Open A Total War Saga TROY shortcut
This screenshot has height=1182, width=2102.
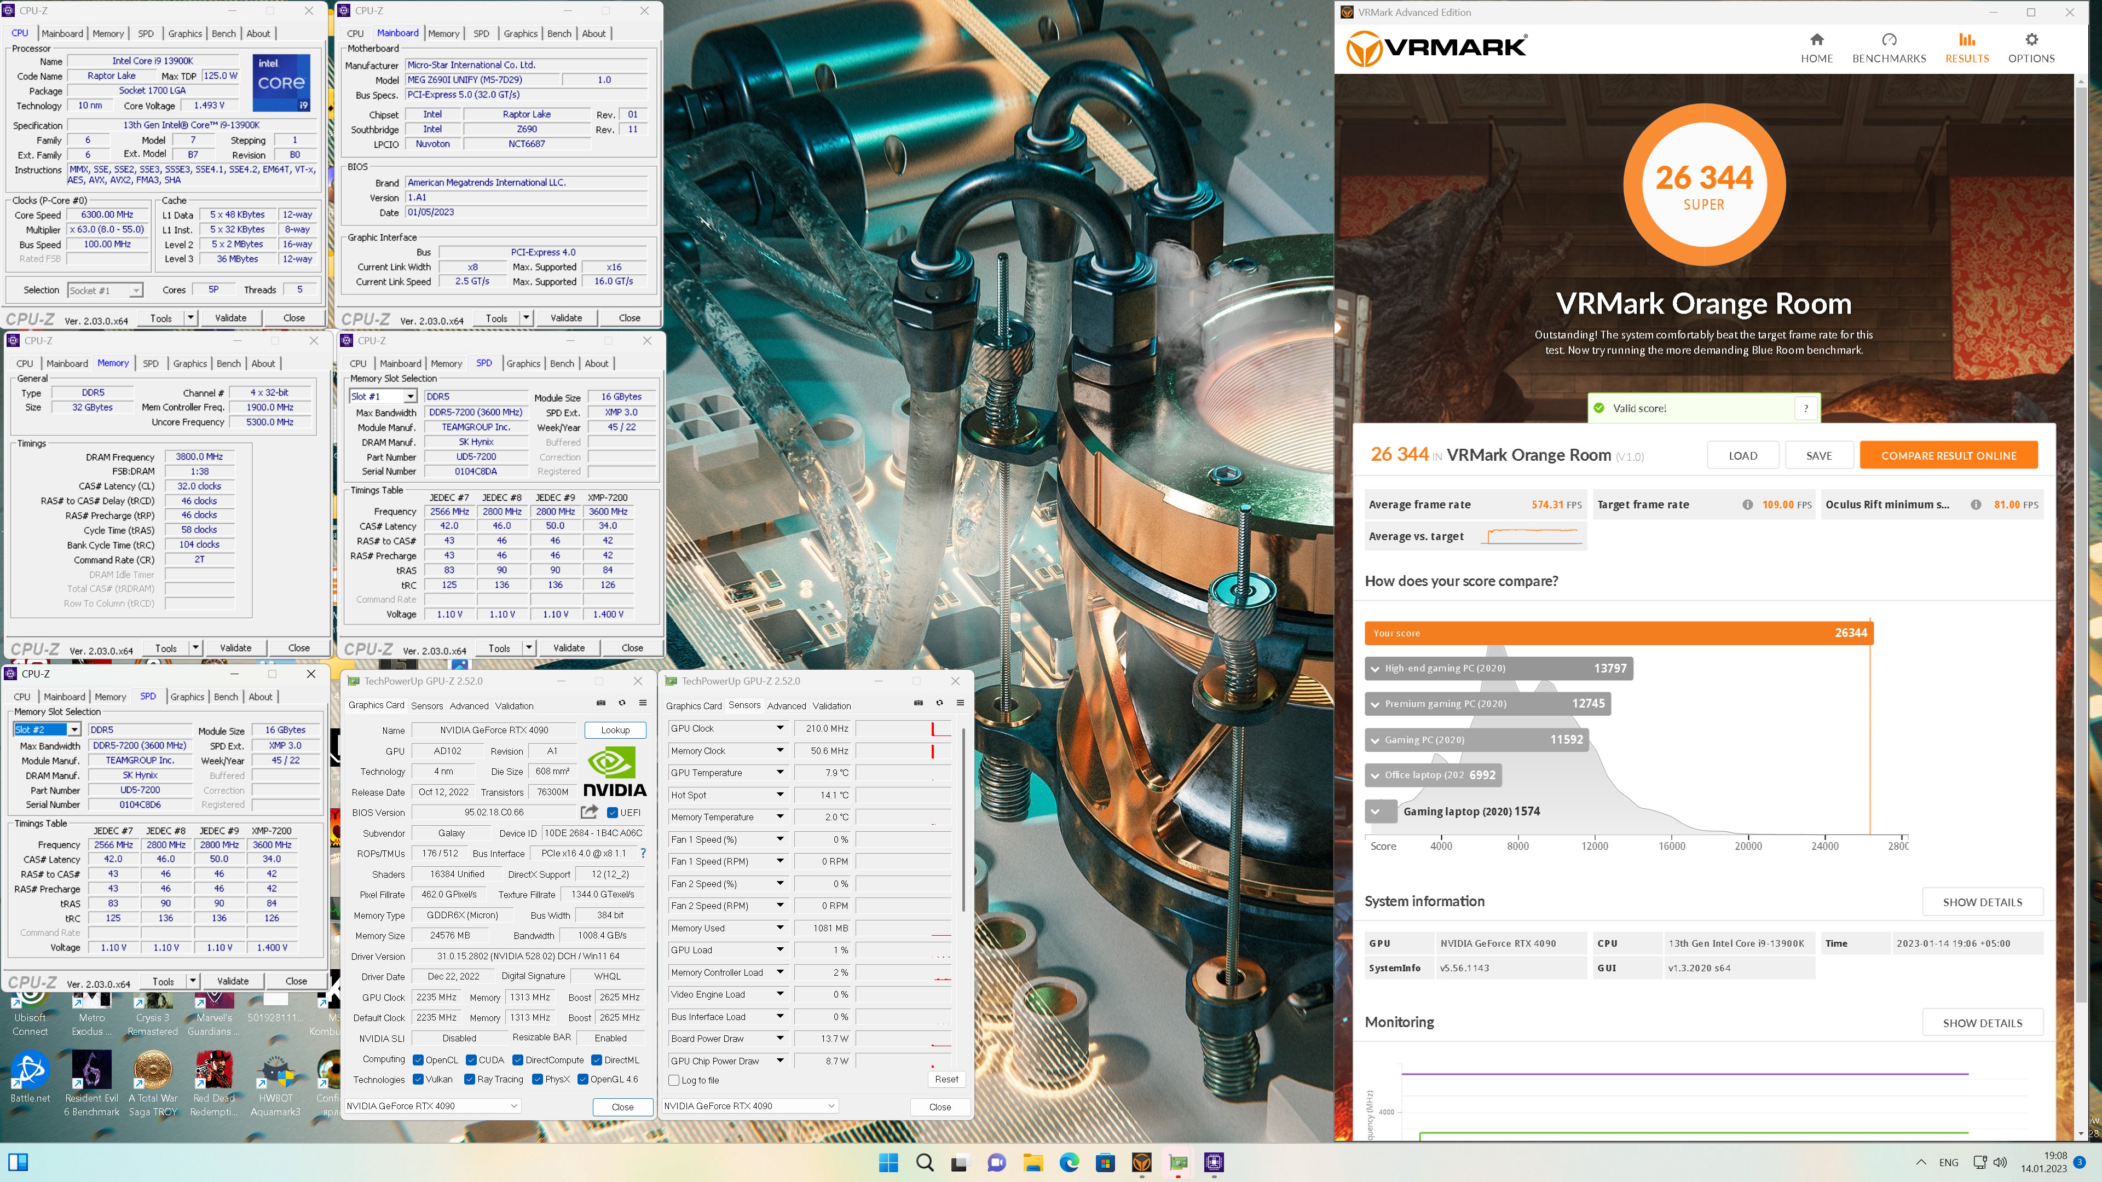[153, 1083]
